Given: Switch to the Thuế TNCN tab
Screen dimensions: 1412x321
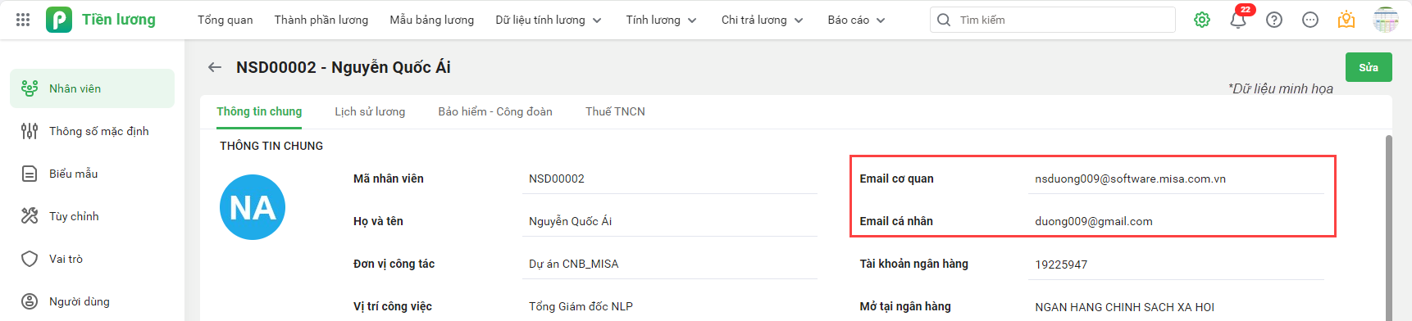Looking at the screenshot, I should click(x=615, y=111).
